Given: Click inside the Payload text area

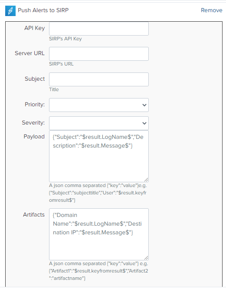Looking at the screenshot, I should pyautogui.click(x=99, y=156).
